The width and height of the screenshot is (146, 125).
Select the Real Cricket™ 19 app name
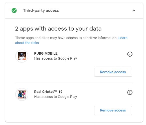tap(48, 92)
